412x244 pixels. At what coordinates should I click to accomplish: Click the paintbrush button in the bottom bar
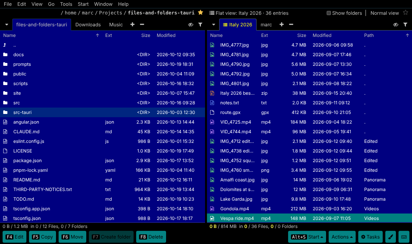pos(390,237)
